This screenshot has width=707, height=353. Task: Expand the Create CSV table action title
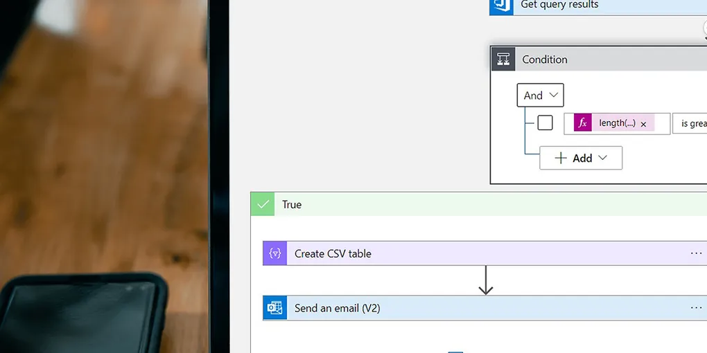(333, 253)
